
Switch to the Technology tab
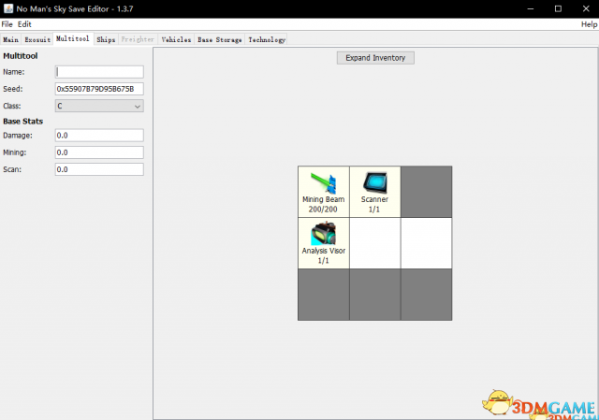tap(267, 39)
